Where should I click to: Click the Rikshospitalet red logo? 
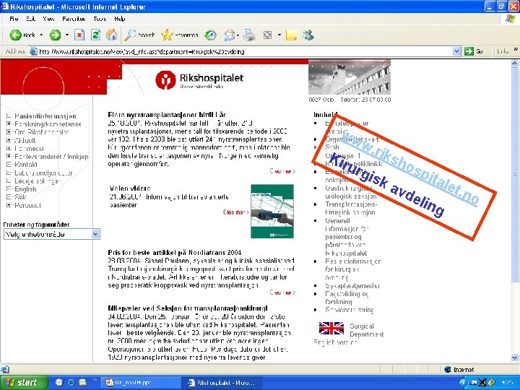pos(165,80)
